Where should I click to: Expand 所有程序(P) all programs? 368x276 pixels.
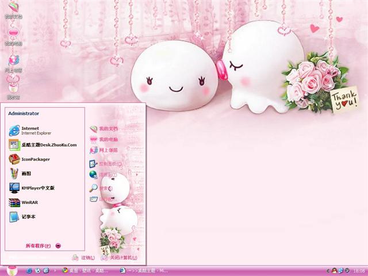click(43, 246)
